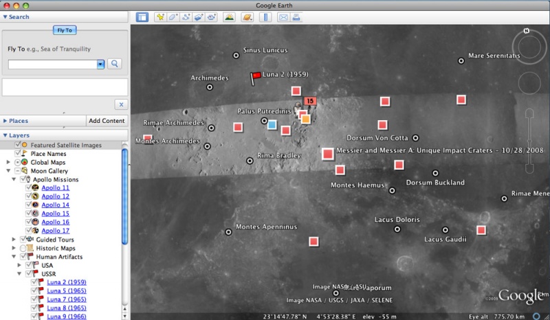The width and height of the screenshot is (550, 320).
Task: Collapse the USSR artifacts folder
Action: coord(20,274)
